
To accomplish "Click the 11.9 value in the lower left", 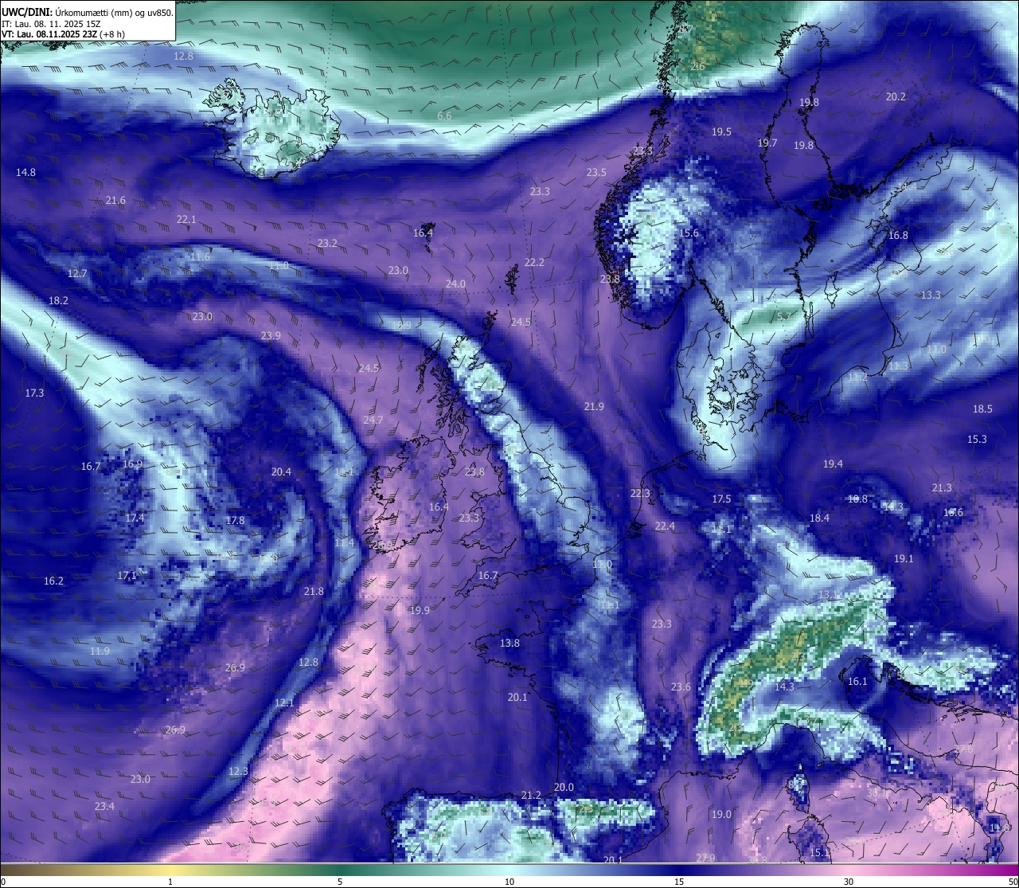I will 100,651.
